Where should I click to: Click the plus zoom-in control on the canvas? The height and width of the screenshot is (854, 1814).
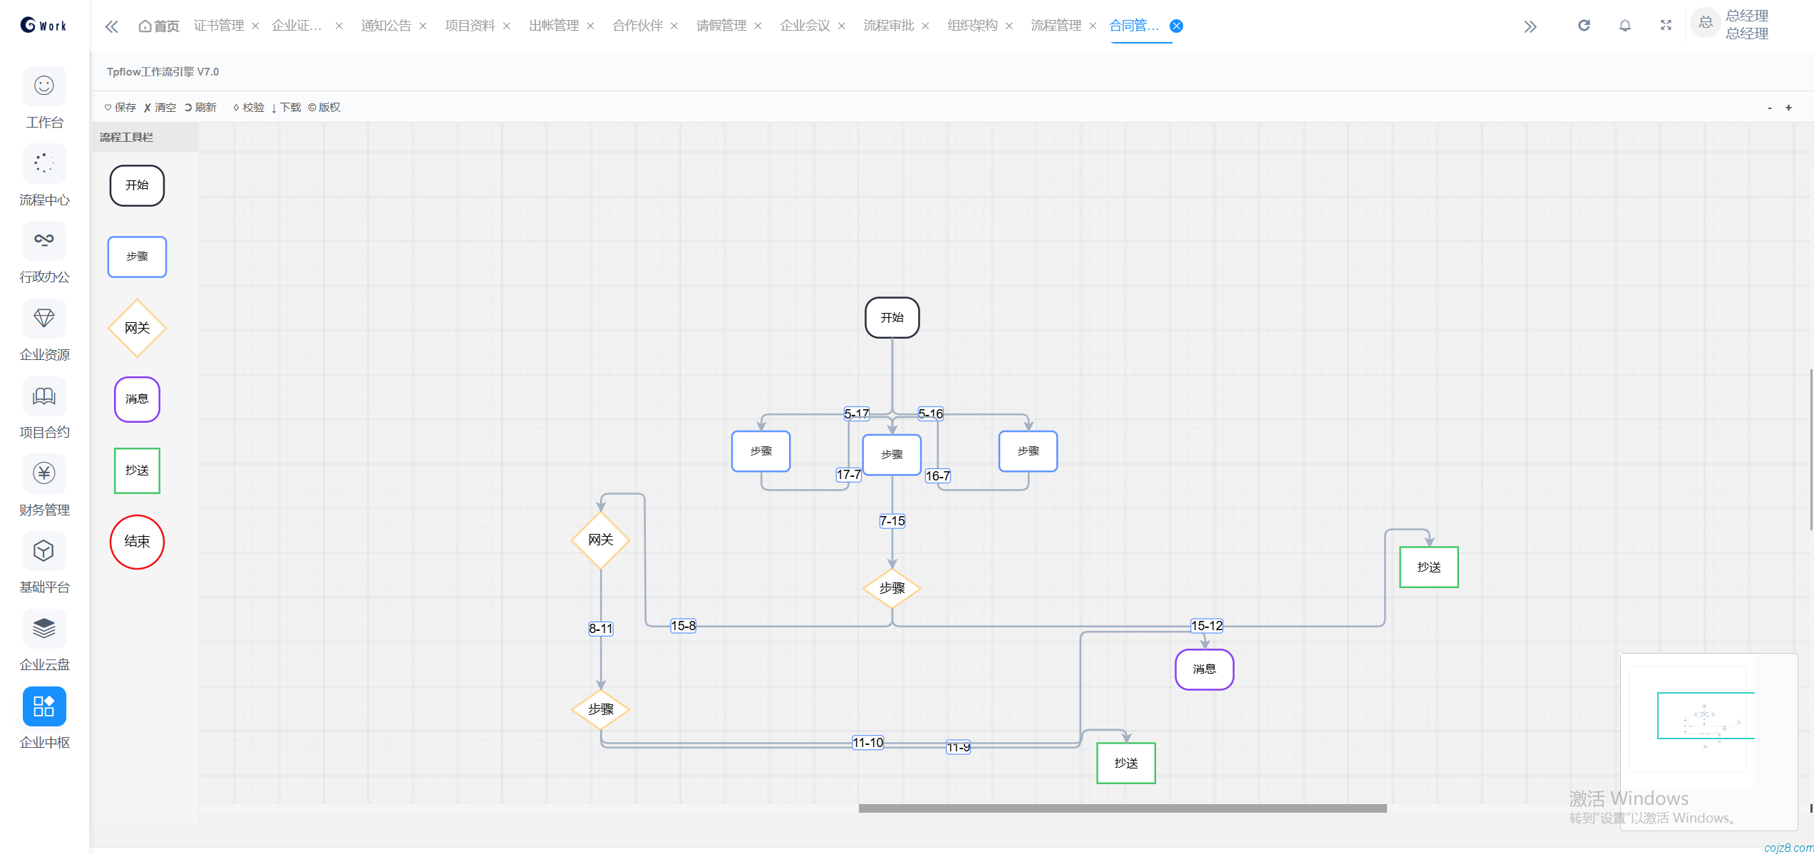point(1788,108)
